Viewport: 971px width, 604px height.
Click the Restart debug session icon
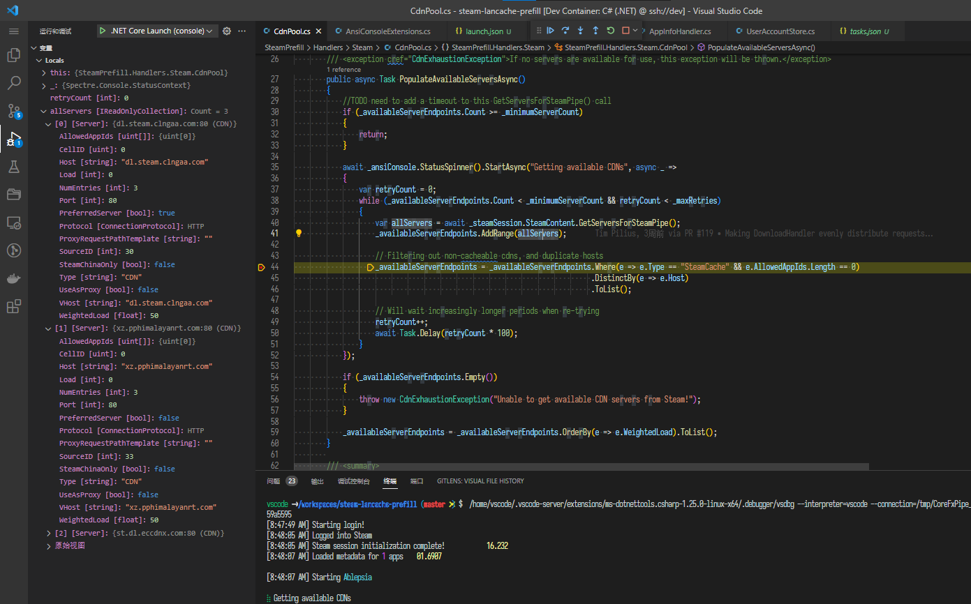611,31
